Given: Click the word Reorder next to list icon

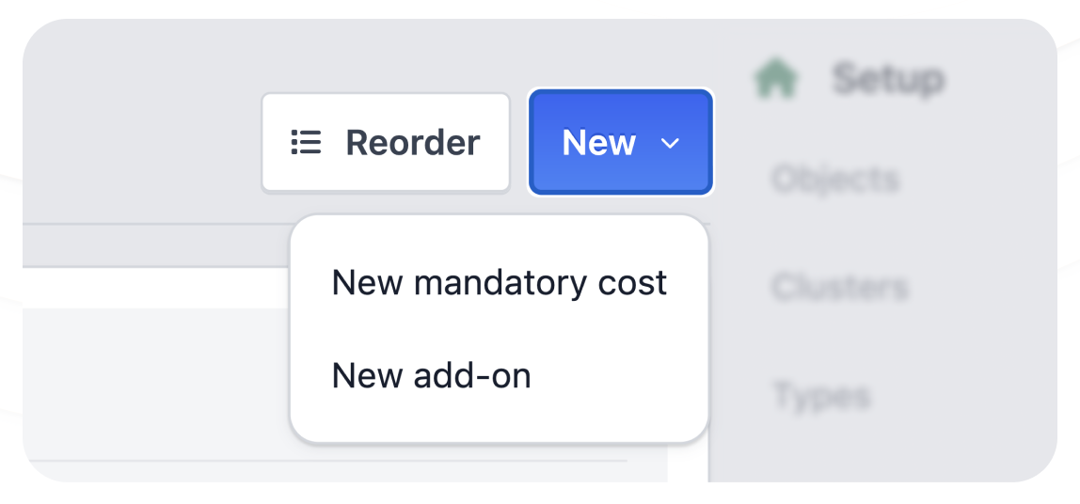Looking at the screenshot, I should click(413, 143).
